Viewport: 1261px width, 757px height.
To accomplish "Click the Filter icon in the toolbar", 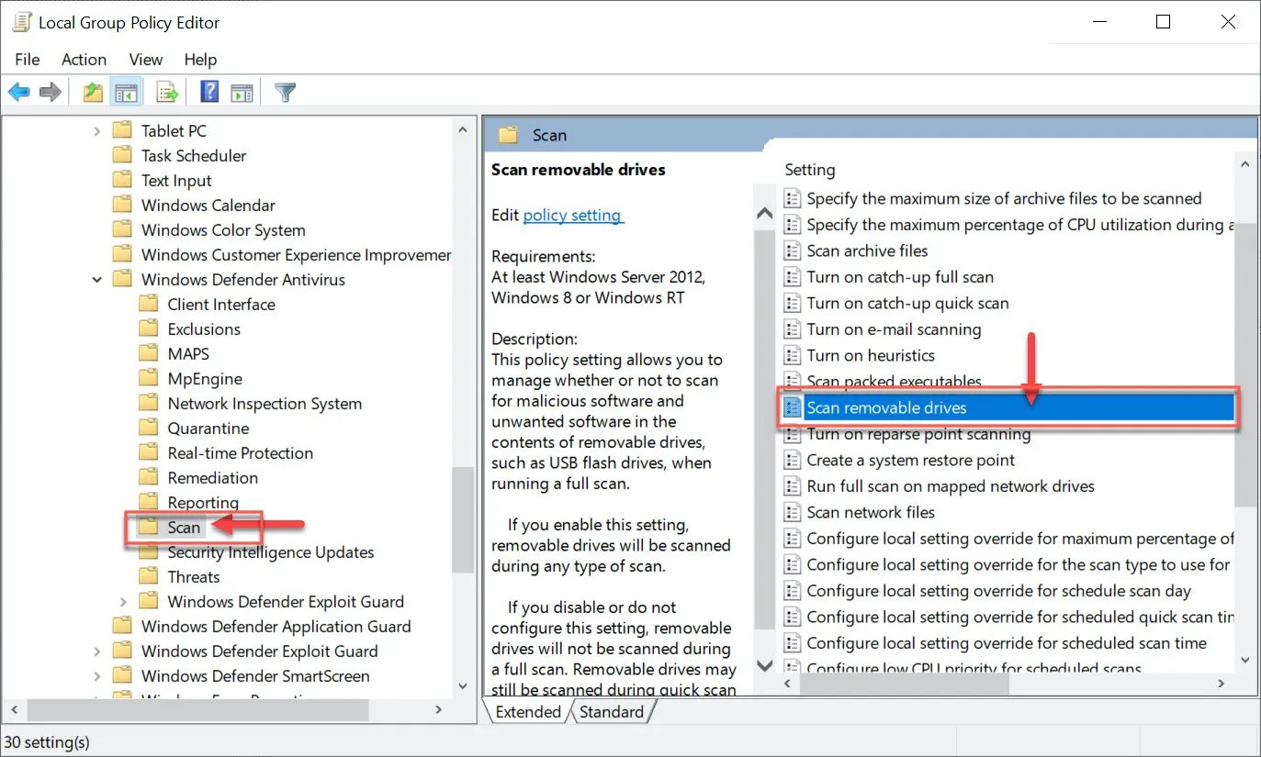I will [285, 91].
